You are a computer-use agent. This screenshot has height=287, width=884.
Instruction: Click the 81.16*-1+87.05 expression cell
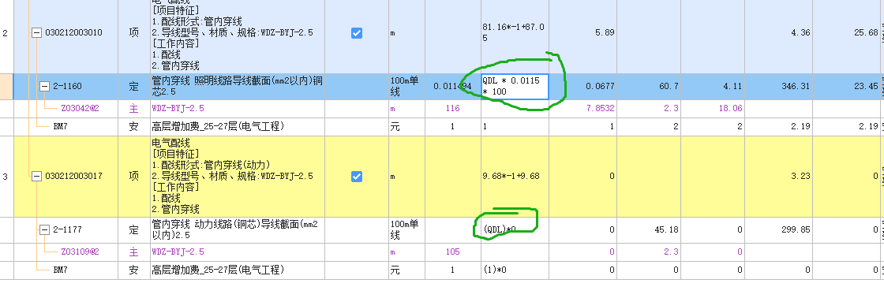515,33
